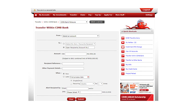The width and height of the screenshot is (191, 109).
Task: Focus the alert recipient Email field
Action: tap(77, 89)
